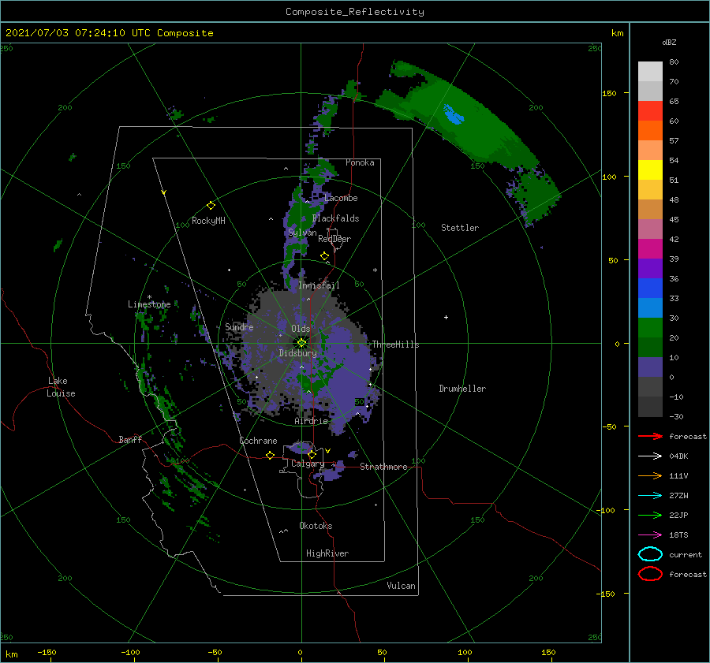This screenshot has width=710, height=663.
Task: Click the yellow swatch between 54 and 51 dBZ
Action: click(x=650, y=170)
